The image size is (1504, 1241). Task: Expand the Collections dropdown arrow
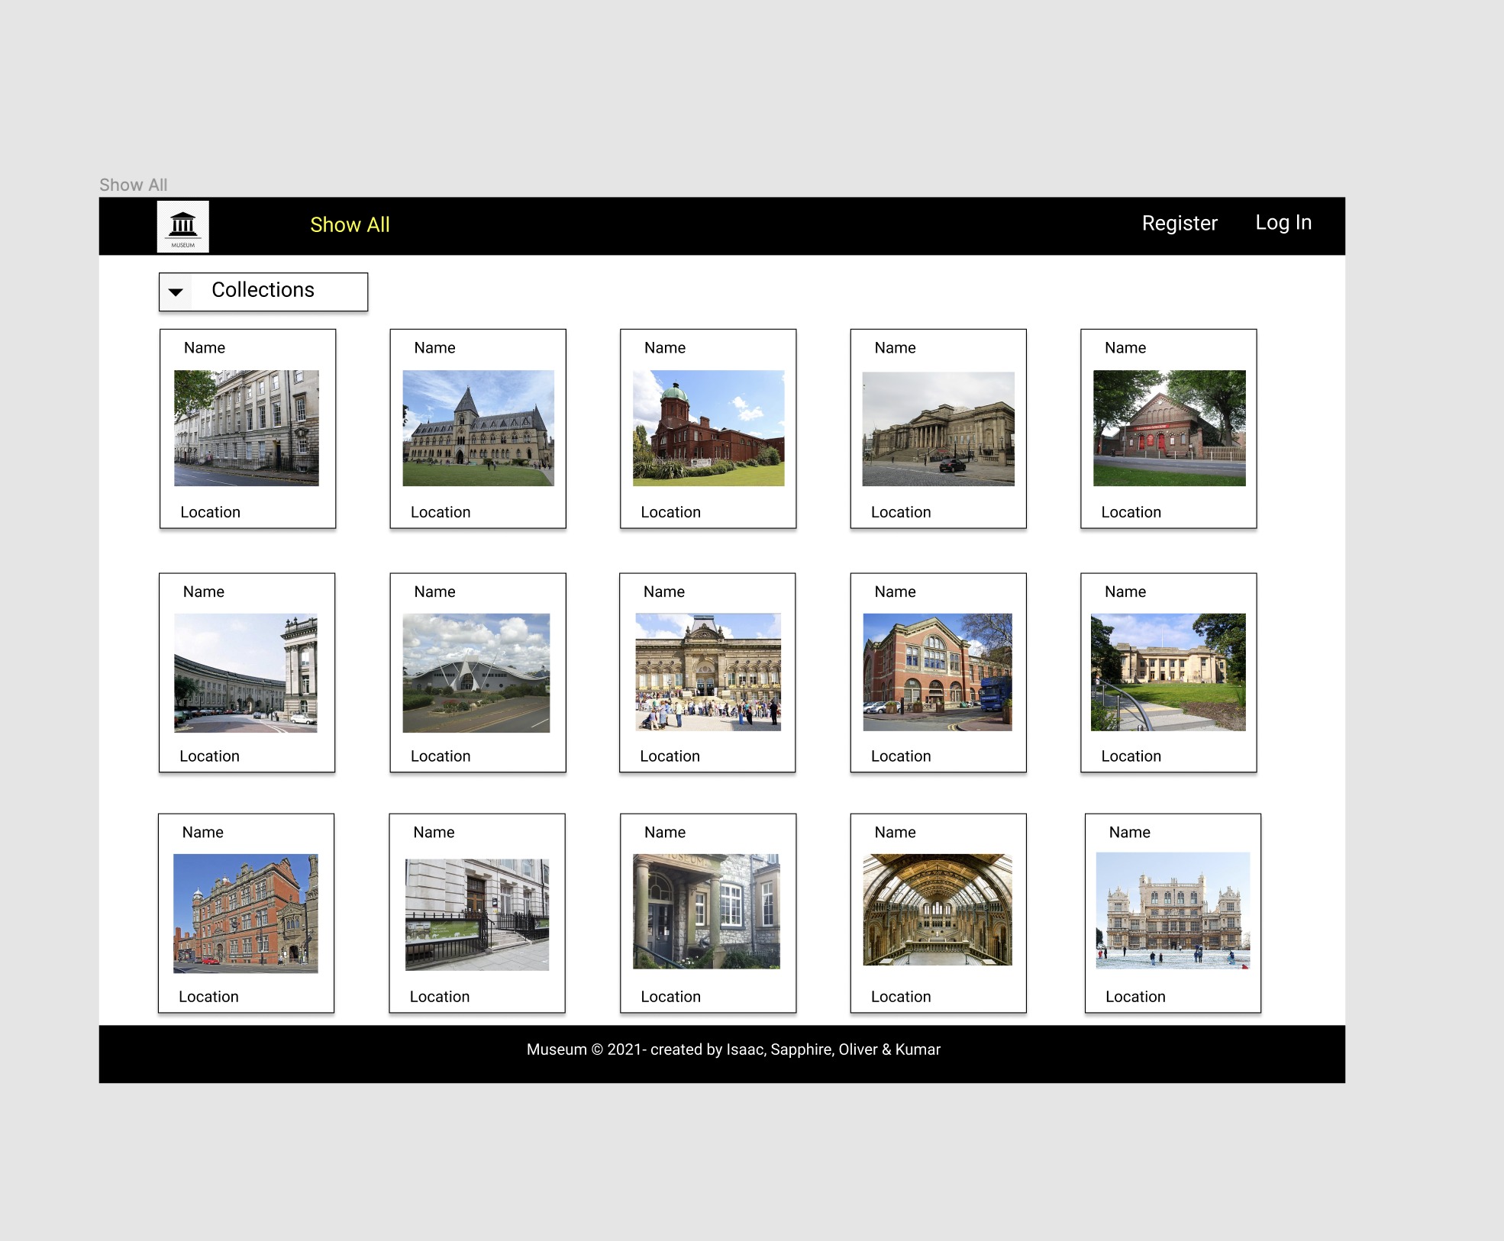pos(176,292)
